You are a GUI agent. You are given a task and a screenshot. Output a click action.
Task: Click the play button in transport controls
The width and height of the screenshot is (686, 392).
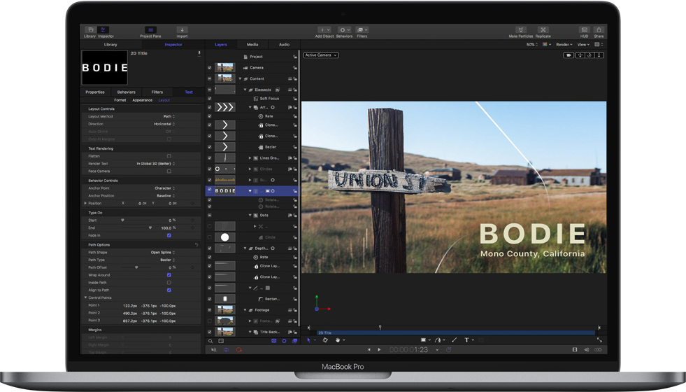[379, 349]
